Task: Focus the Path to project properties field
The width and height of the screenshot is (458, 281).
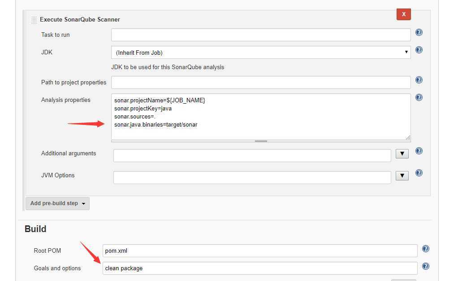Action: coord(261,83)
